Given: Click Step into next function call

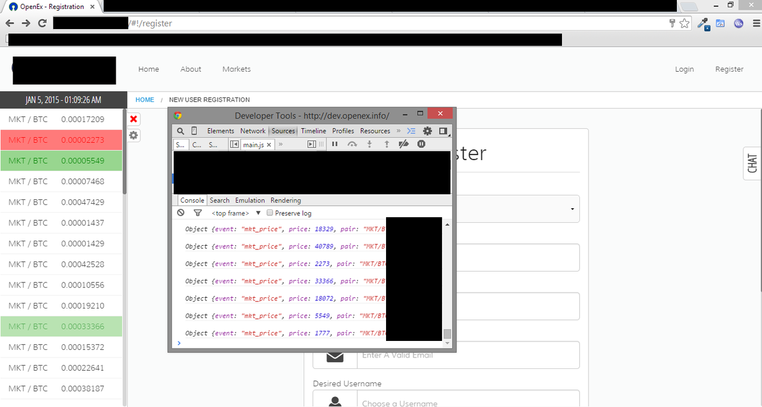Looking at the screenshot, I should point(370,145).
